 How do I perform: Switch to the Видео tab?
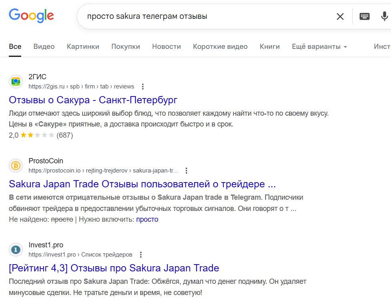[44, 46]
